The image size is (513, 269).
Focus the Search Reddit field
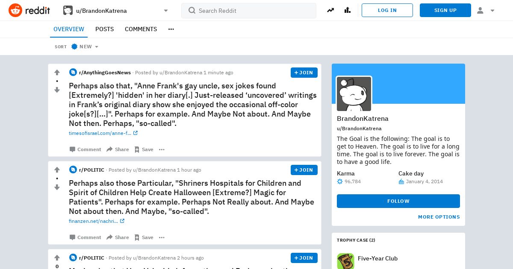tap(249, 11)
